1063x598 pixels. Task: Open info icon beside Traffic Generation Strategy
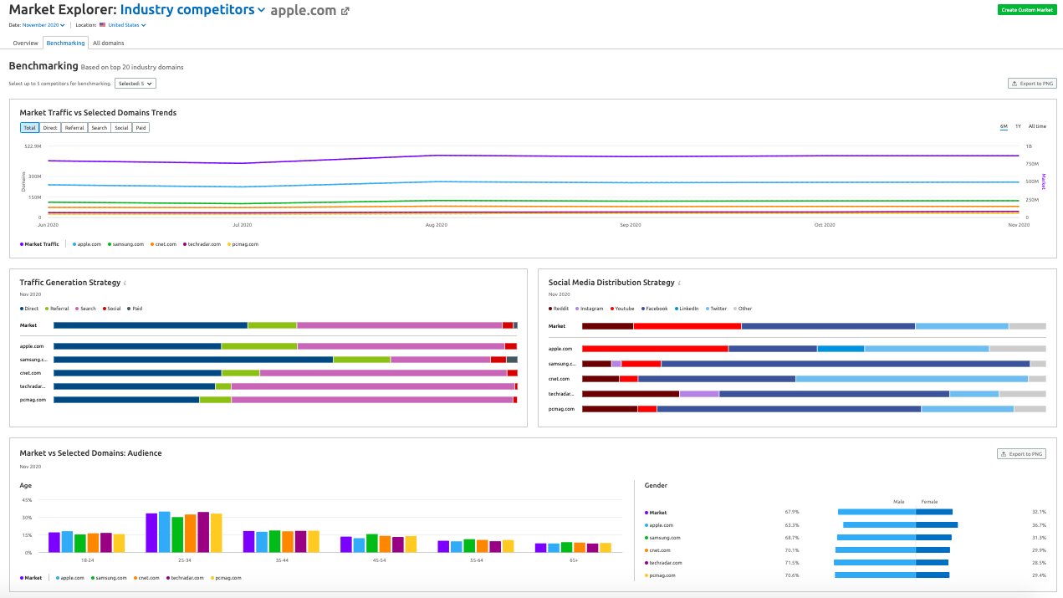(x=125, y=283)
